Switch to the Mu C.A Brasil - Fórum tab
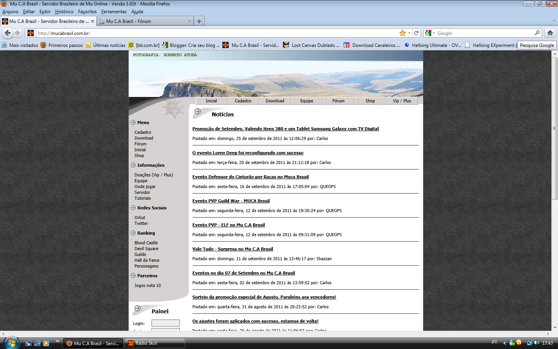The height and width of the screenshot is (349, 558). (143, 21)
